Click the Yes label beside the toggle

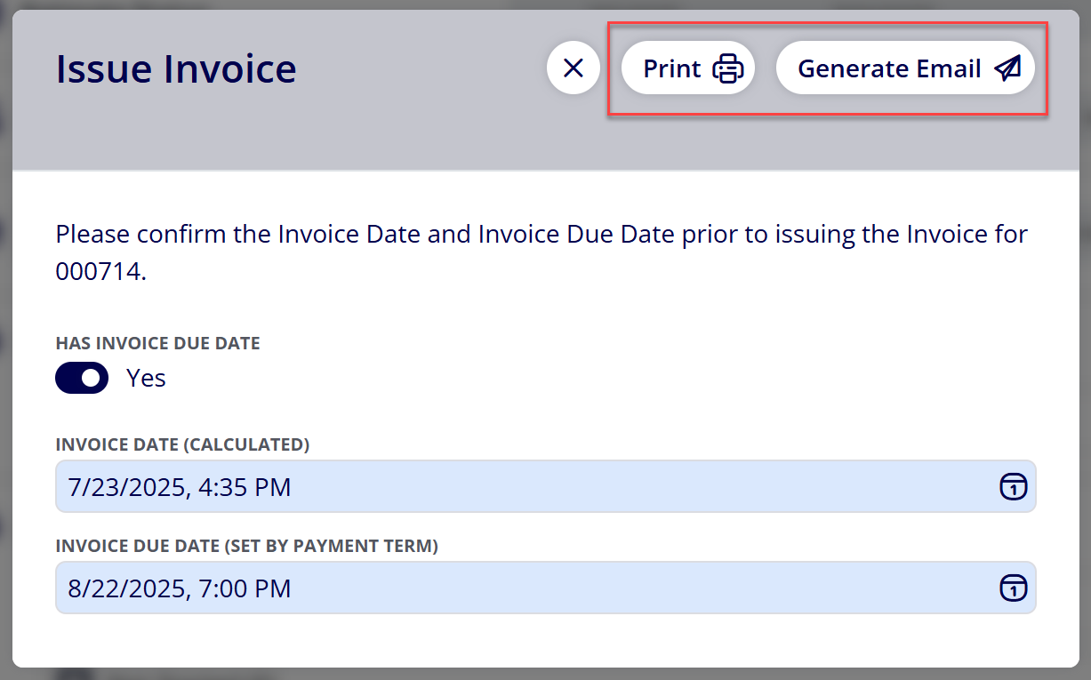pyautogui.click(x=146, y=378)
